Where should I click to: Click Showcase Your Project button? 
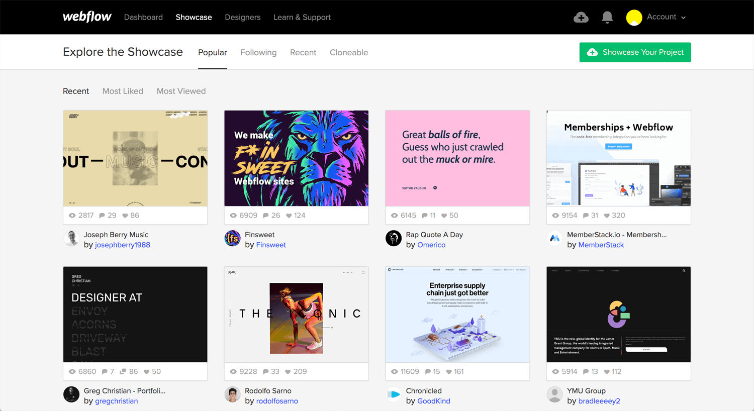click(x=635, y=52)
